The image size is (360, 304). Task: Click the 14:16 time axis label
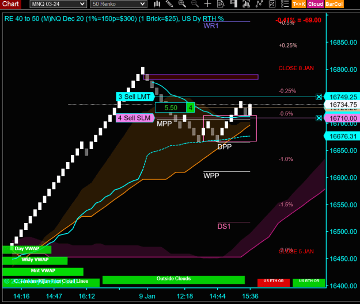pos(21,296)
